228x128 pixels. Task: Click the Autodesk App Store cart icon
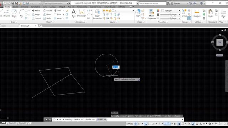191,3
